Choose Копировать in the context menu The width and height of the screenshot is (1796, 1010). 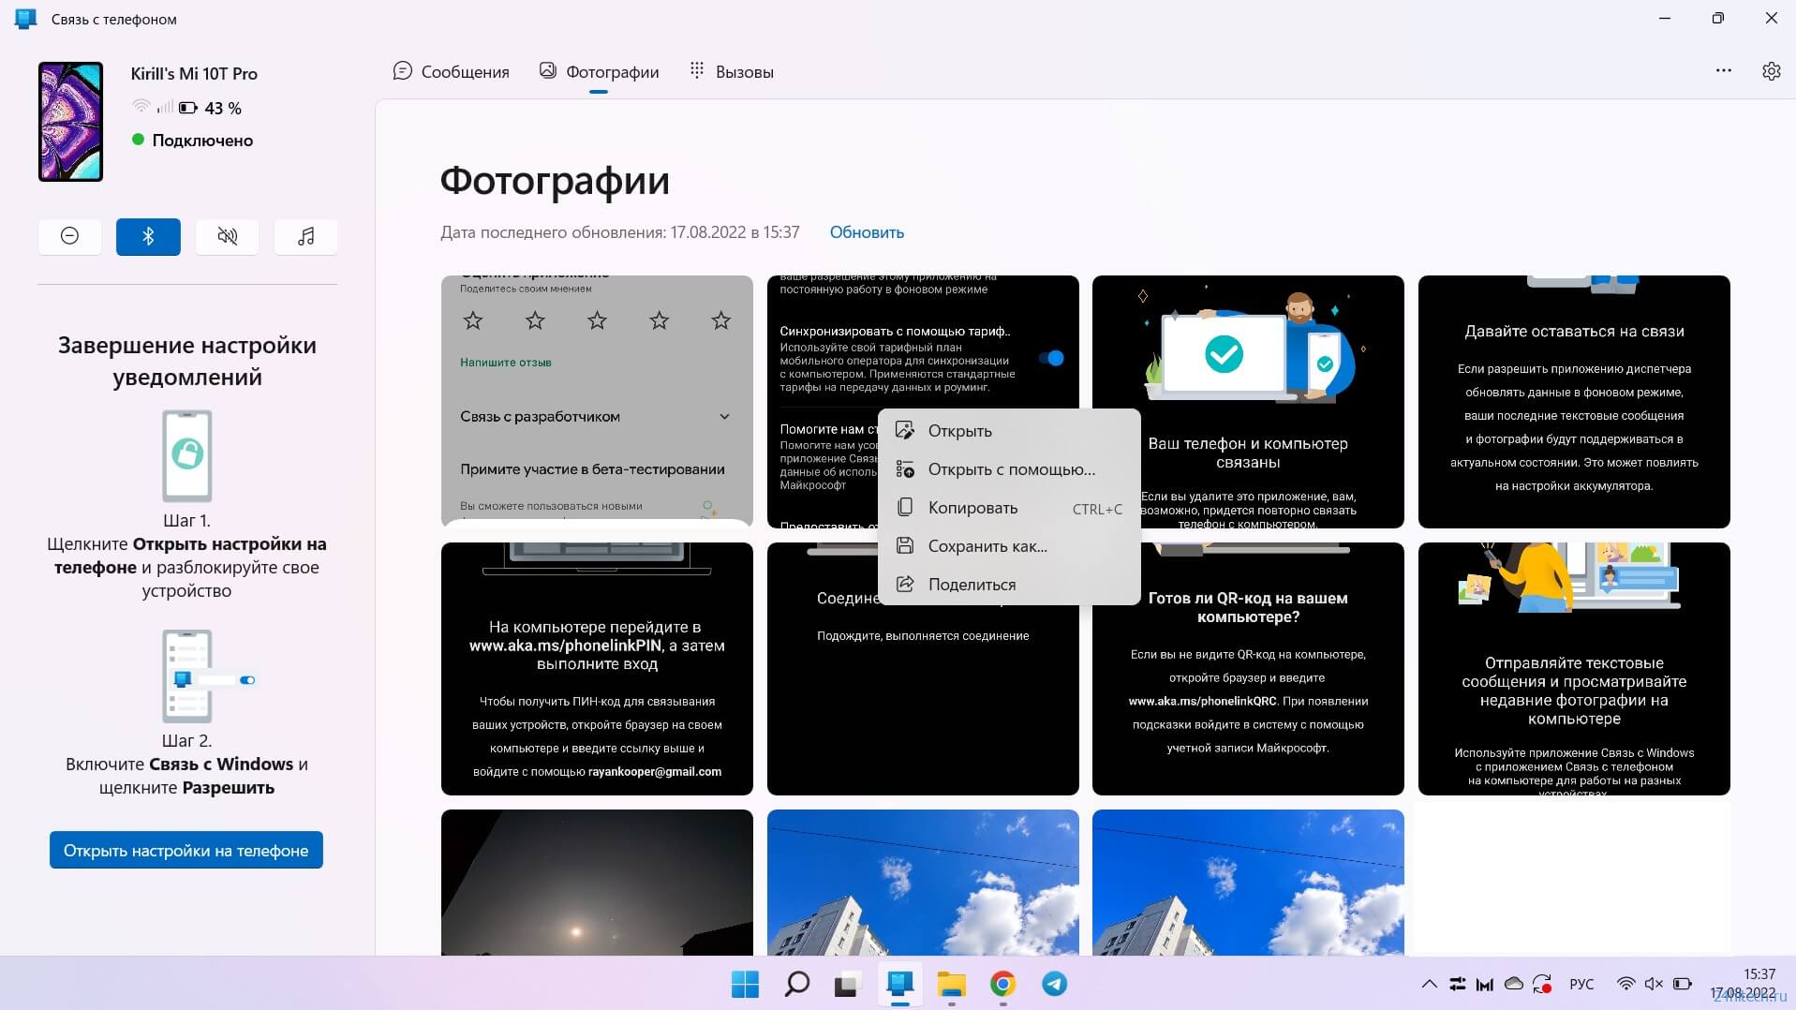pyautogui.click(x=1009, y=508)
